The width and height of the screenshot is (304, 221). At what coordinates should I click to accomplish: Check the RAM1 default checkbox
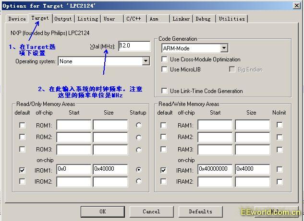click(163, 126)
